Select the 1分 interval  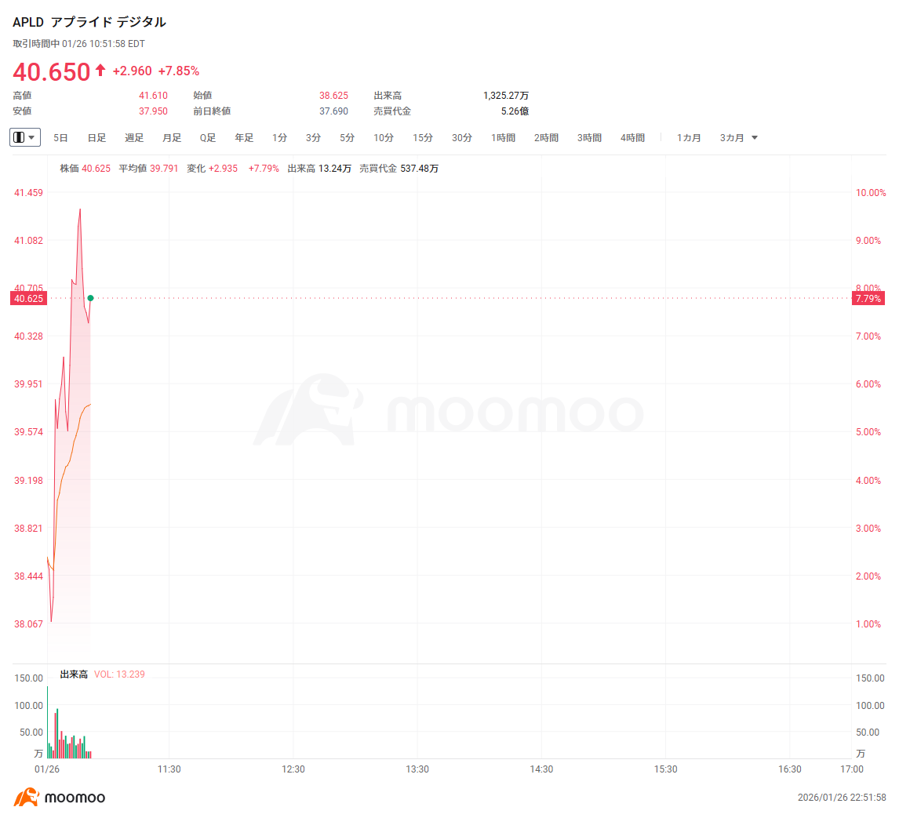[x=280, y=138]
